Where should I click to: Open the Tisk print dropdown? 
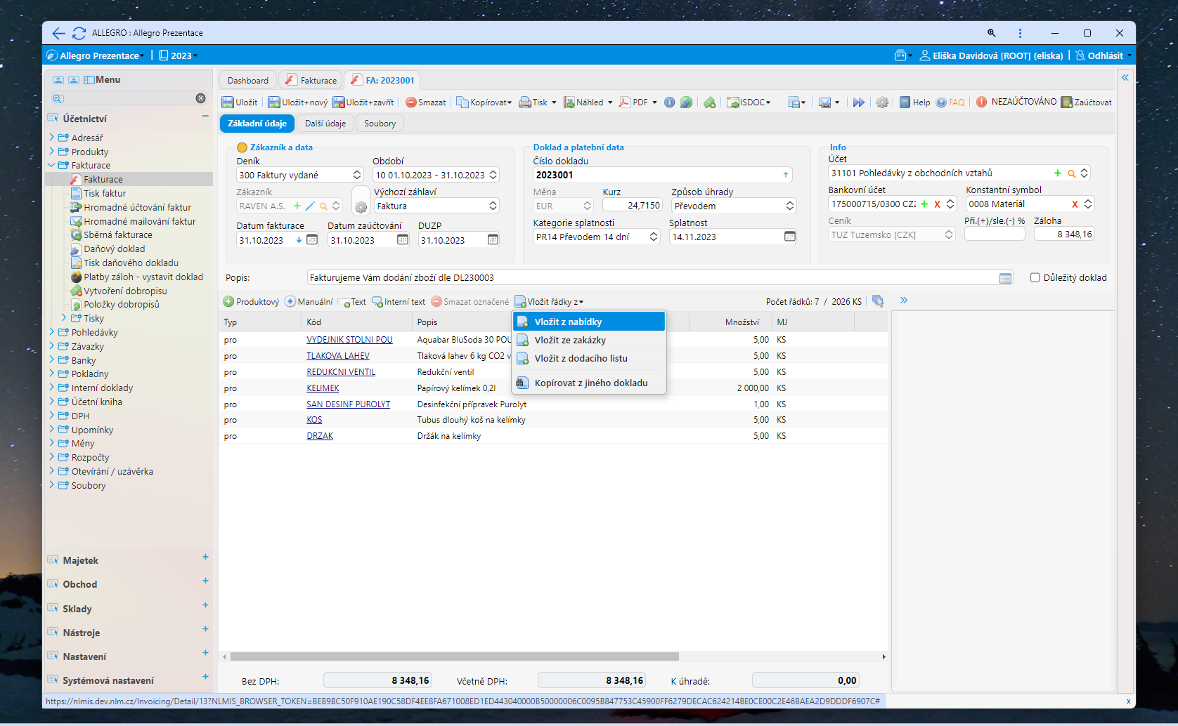pyautogui.click(x=538, y=103)
